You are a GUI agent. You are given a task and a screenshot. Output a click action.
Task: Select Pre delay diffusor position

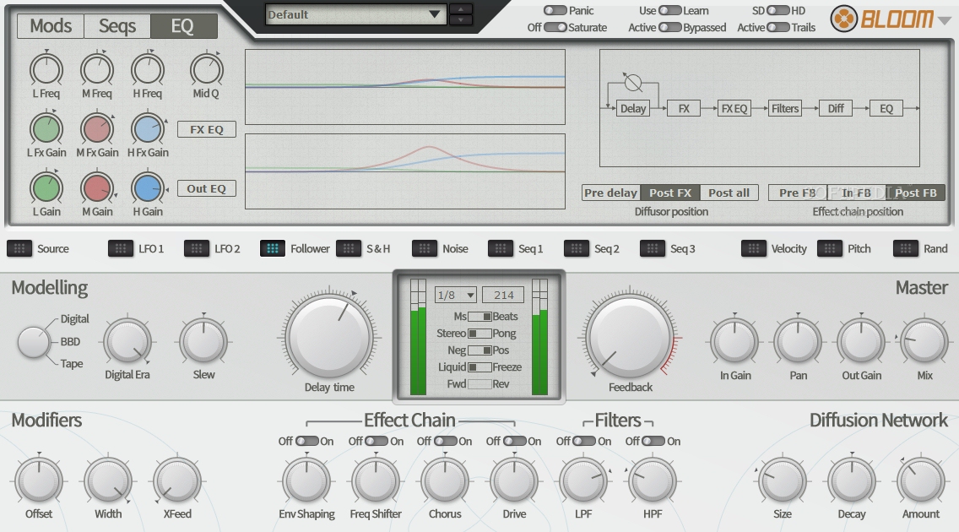point(611,193)
